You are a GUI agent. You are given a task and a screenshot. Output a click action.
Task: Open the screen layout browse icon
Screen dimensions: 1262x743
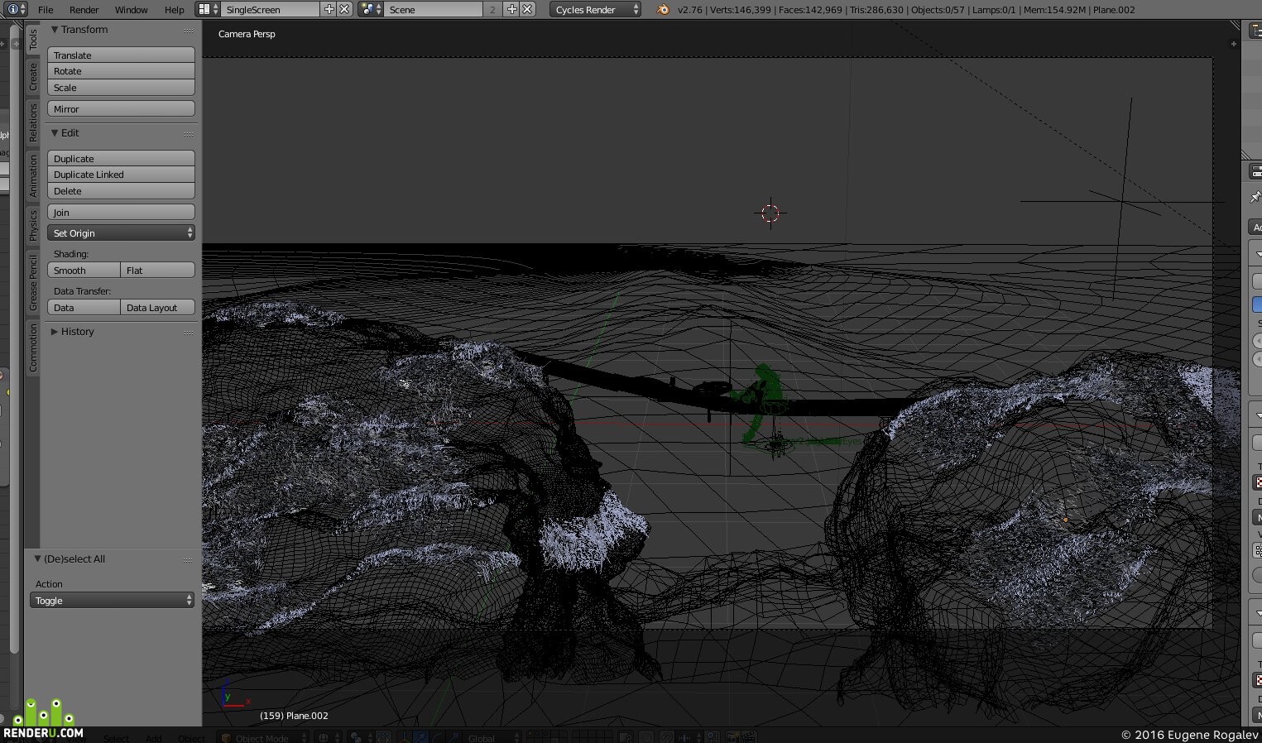(209, 9)
